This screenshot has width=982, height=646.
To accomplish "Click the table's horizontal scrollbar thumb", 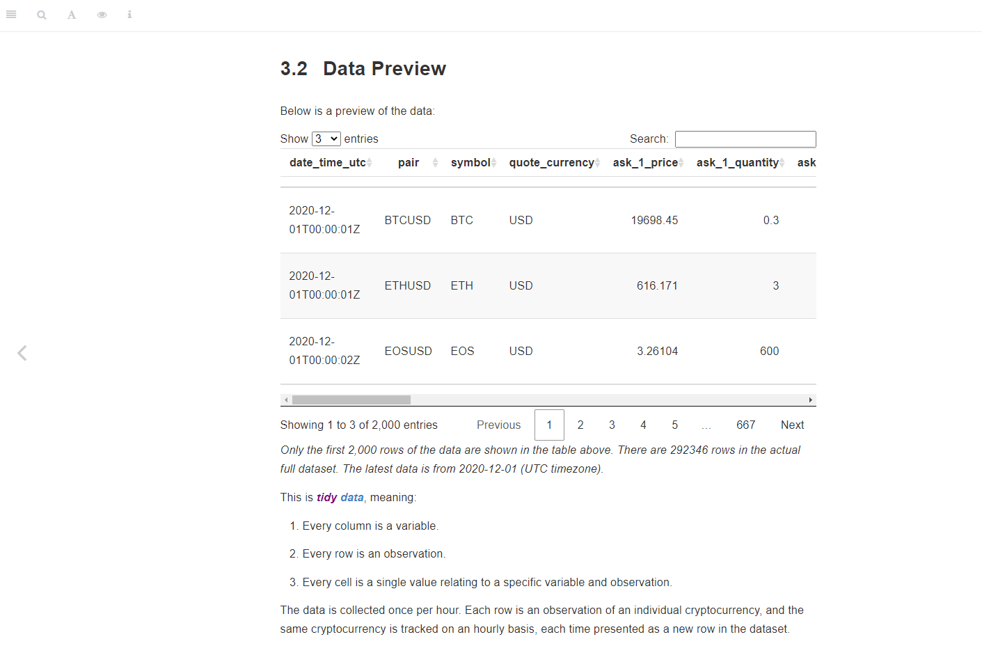I will point(351,400).
